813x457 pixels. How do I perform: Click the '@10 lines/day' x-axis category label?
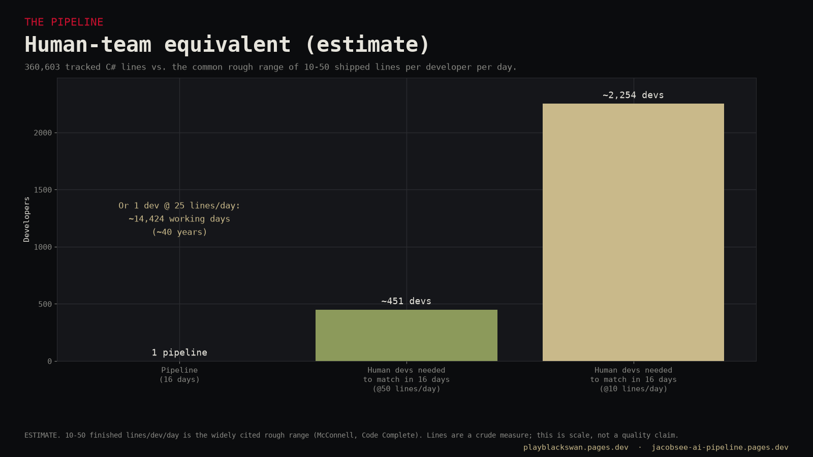pos(633,379)
